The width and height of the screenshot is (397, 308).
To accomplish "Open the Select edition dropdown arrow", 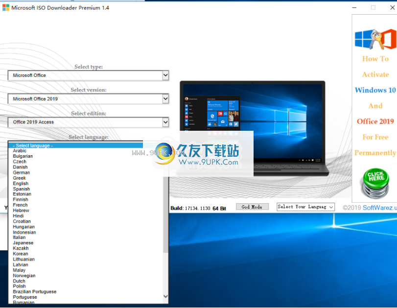I will [x=165, y=122].
